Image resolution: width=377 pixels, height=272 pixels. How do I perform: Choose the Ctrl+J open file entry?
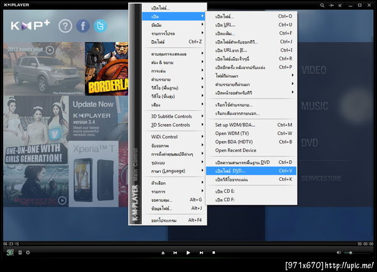(x=251, y=42)
